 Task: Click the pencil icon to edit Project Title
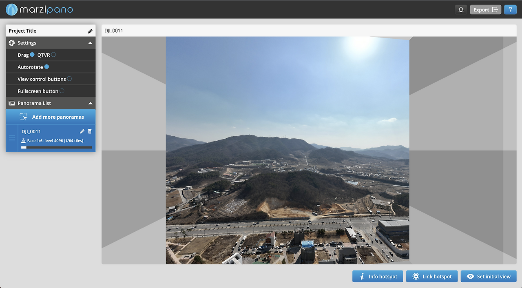tap(90, 31)
